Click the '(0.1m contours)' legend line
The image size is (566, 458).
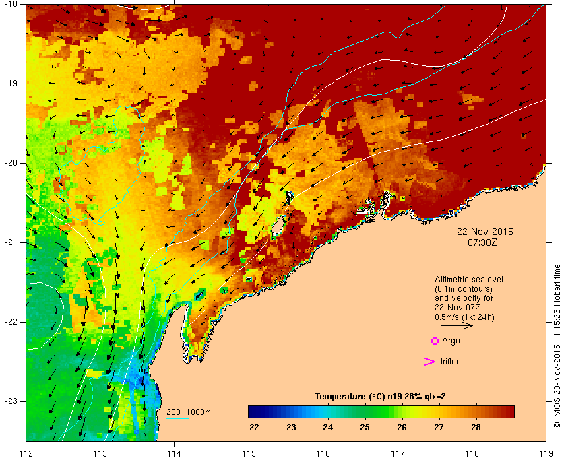tap(464, 289)
